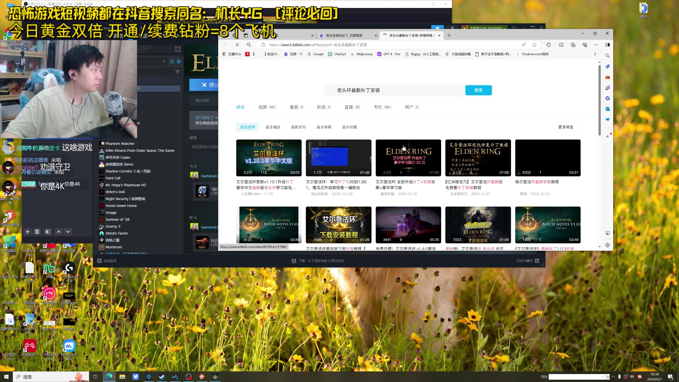
Task: Click Edge address bar URL
Action: point(318,45)
